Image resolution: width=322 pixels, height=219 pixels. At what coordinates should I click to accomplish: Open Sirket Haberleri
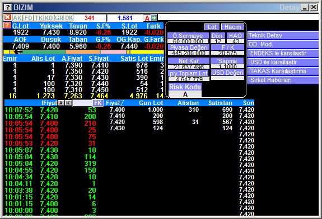click(x=283, y=80)
